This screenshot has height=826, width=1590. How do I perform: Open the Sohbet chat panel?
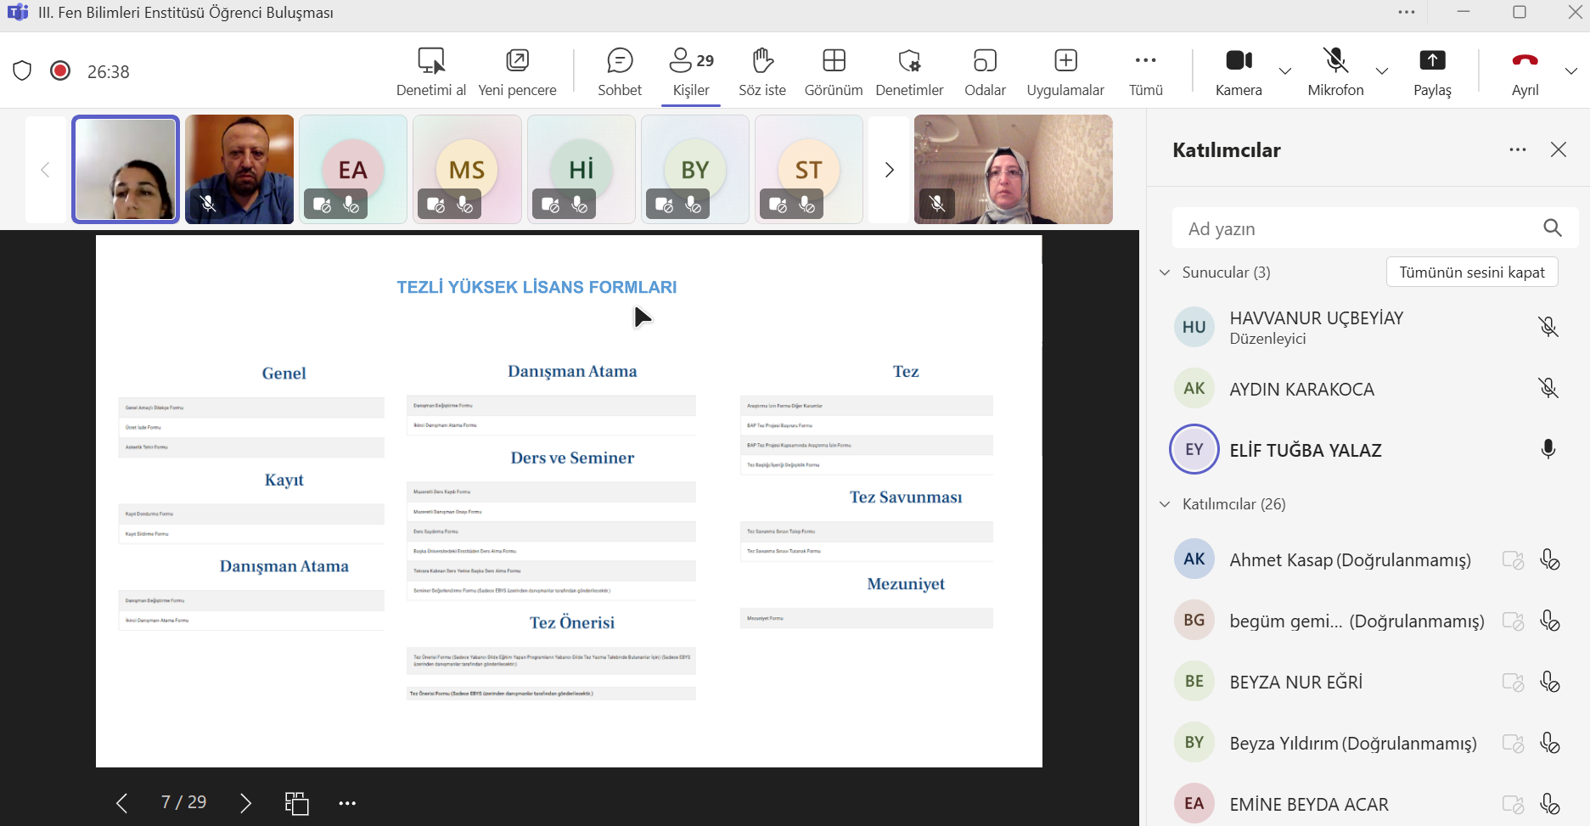(620, 71)
